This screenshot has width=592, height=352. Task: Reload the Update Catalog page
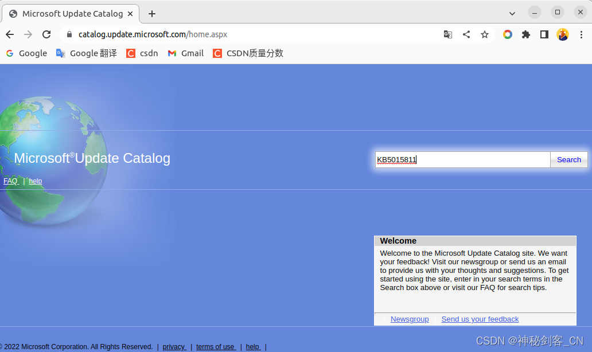46,34
